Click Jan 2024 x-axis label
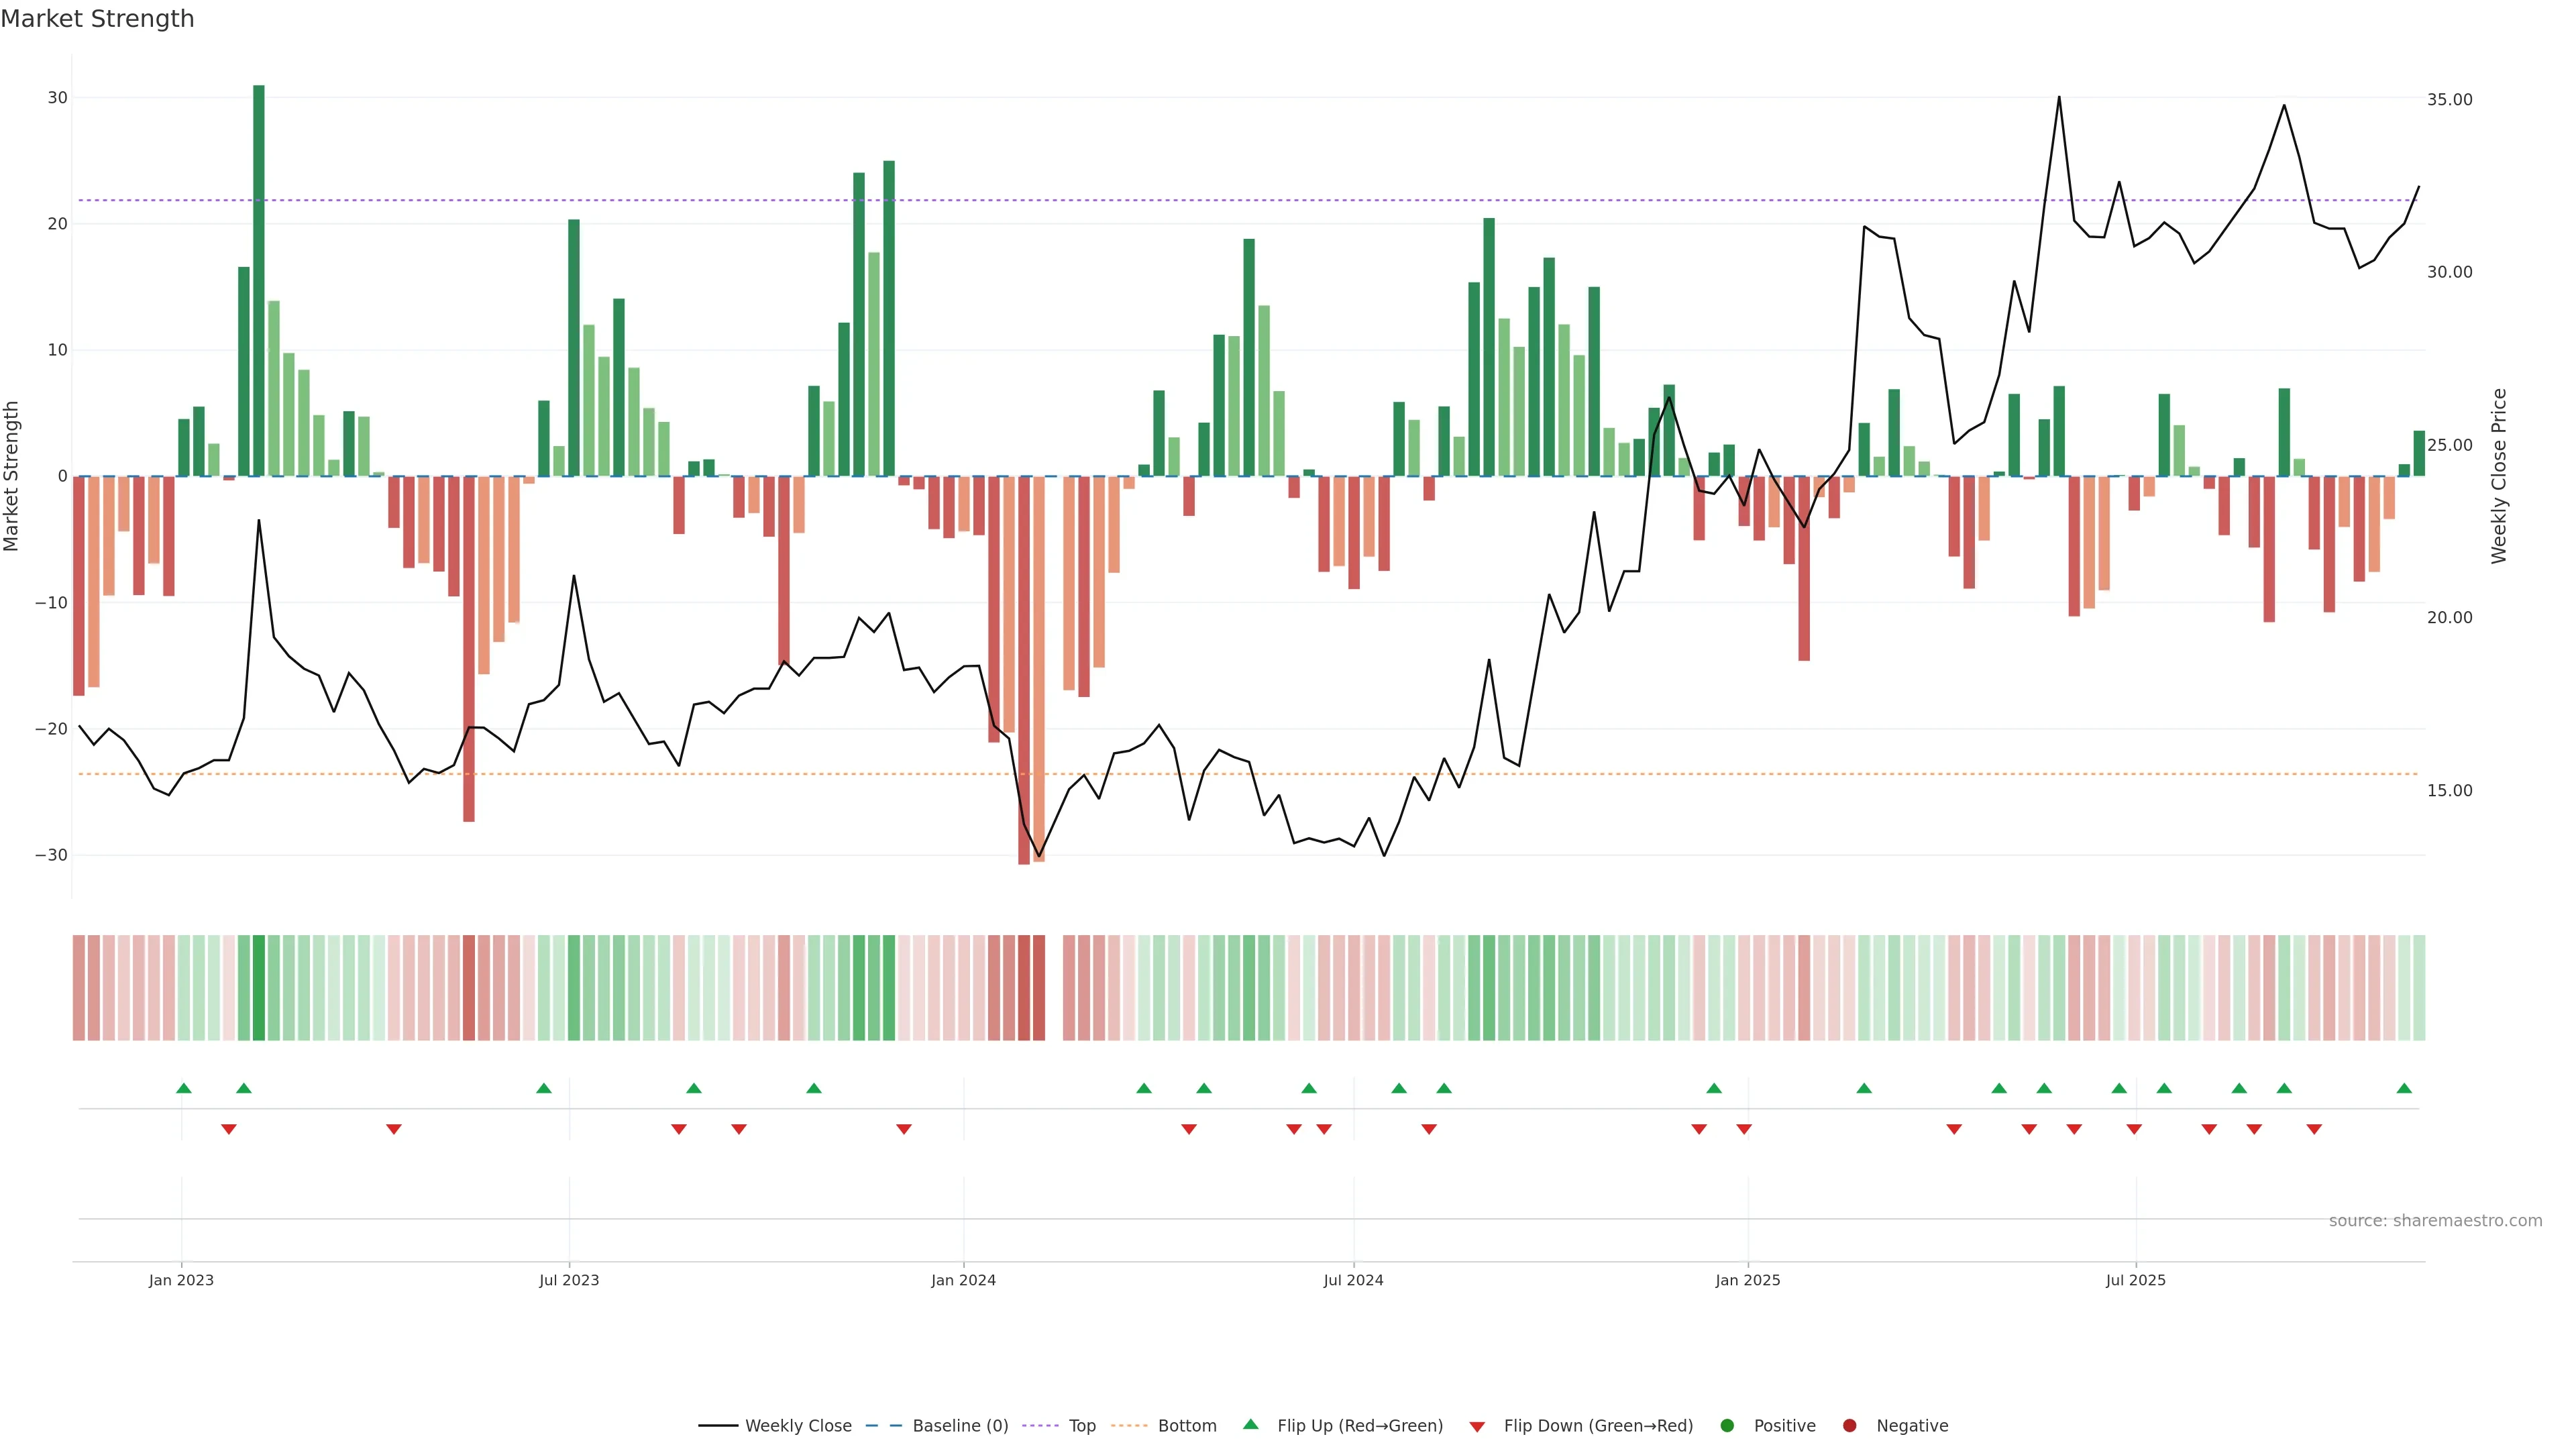 (963, 1280)
